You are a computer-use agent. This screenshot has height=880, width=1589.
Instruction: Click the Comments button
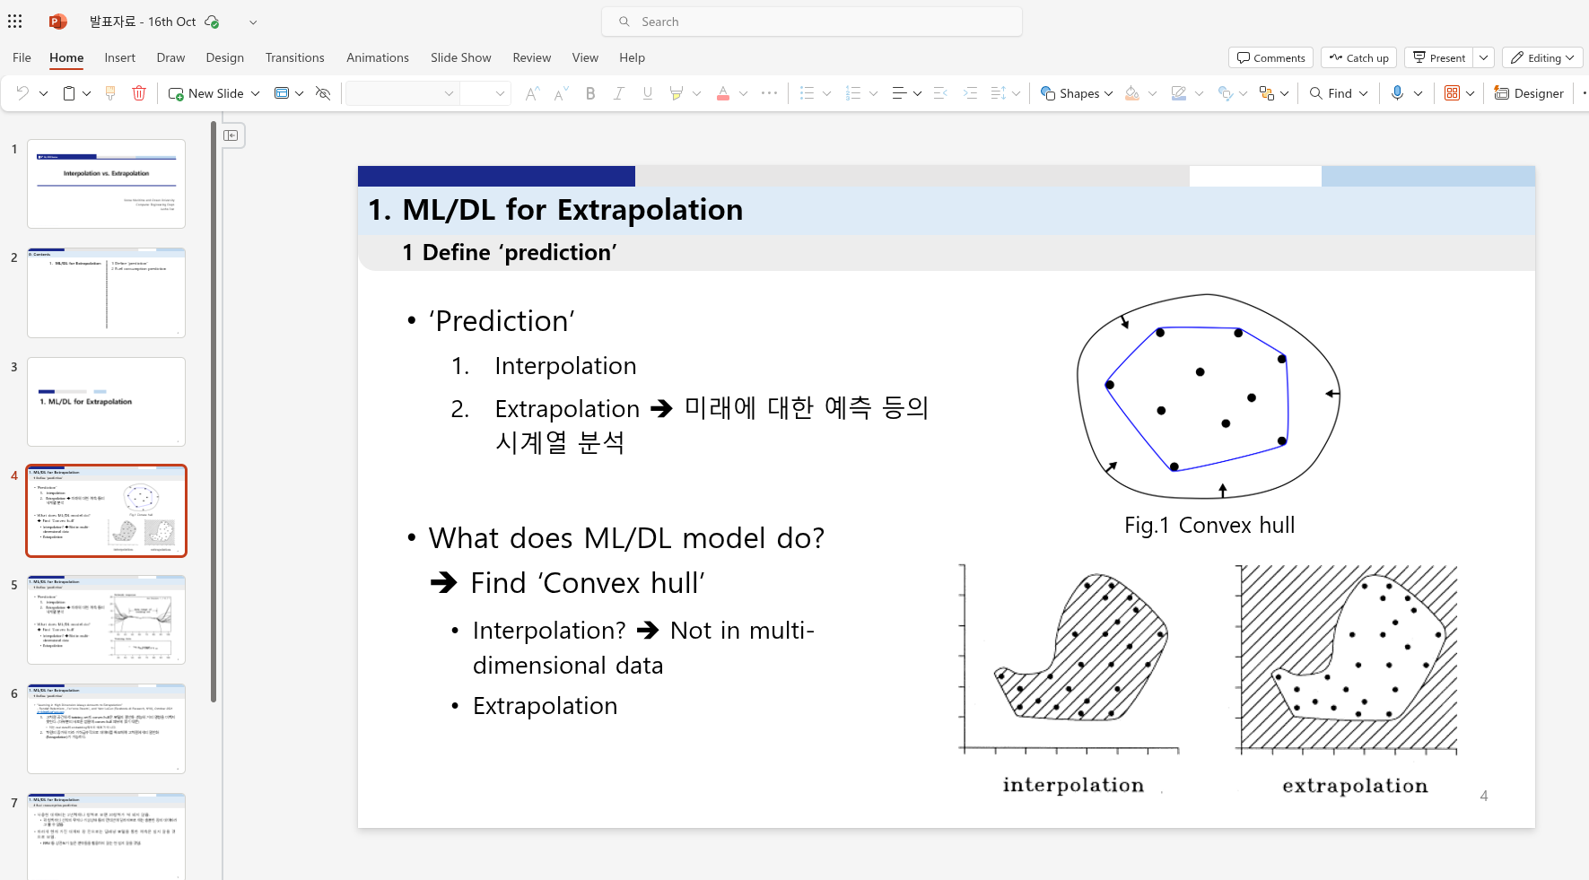(1270, 57)
